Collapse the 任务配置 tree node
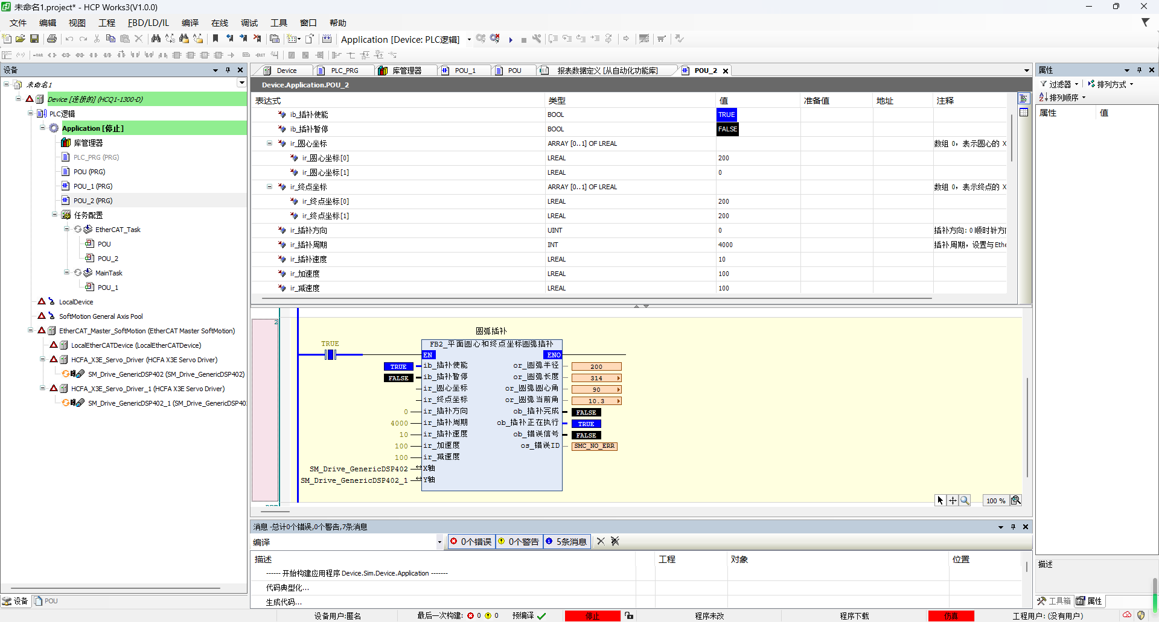The width and height of the screenshot is (1159, 622). [x=54, y=215]
